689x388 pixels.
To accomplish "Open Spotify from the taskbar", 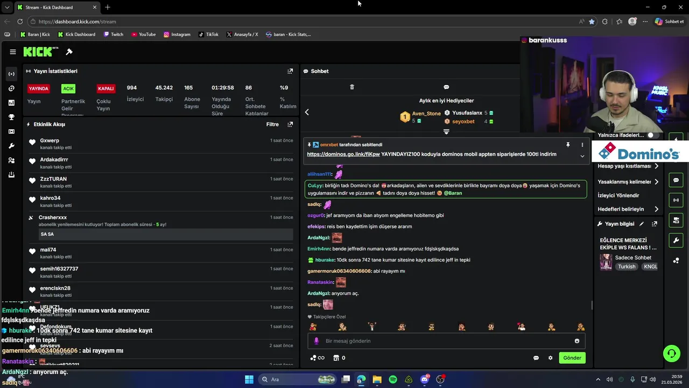I will [393, 379].
